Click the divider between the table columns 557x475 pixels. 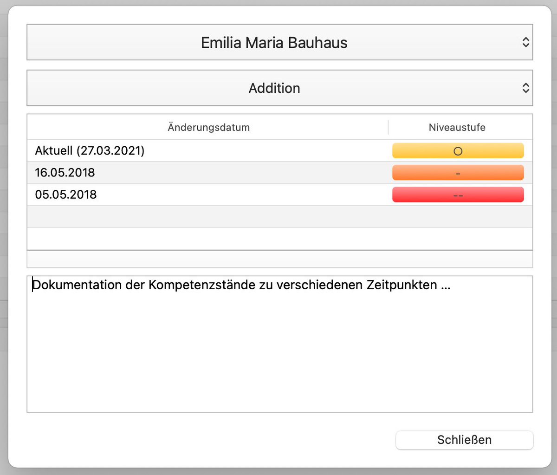(x=389, y=127)
